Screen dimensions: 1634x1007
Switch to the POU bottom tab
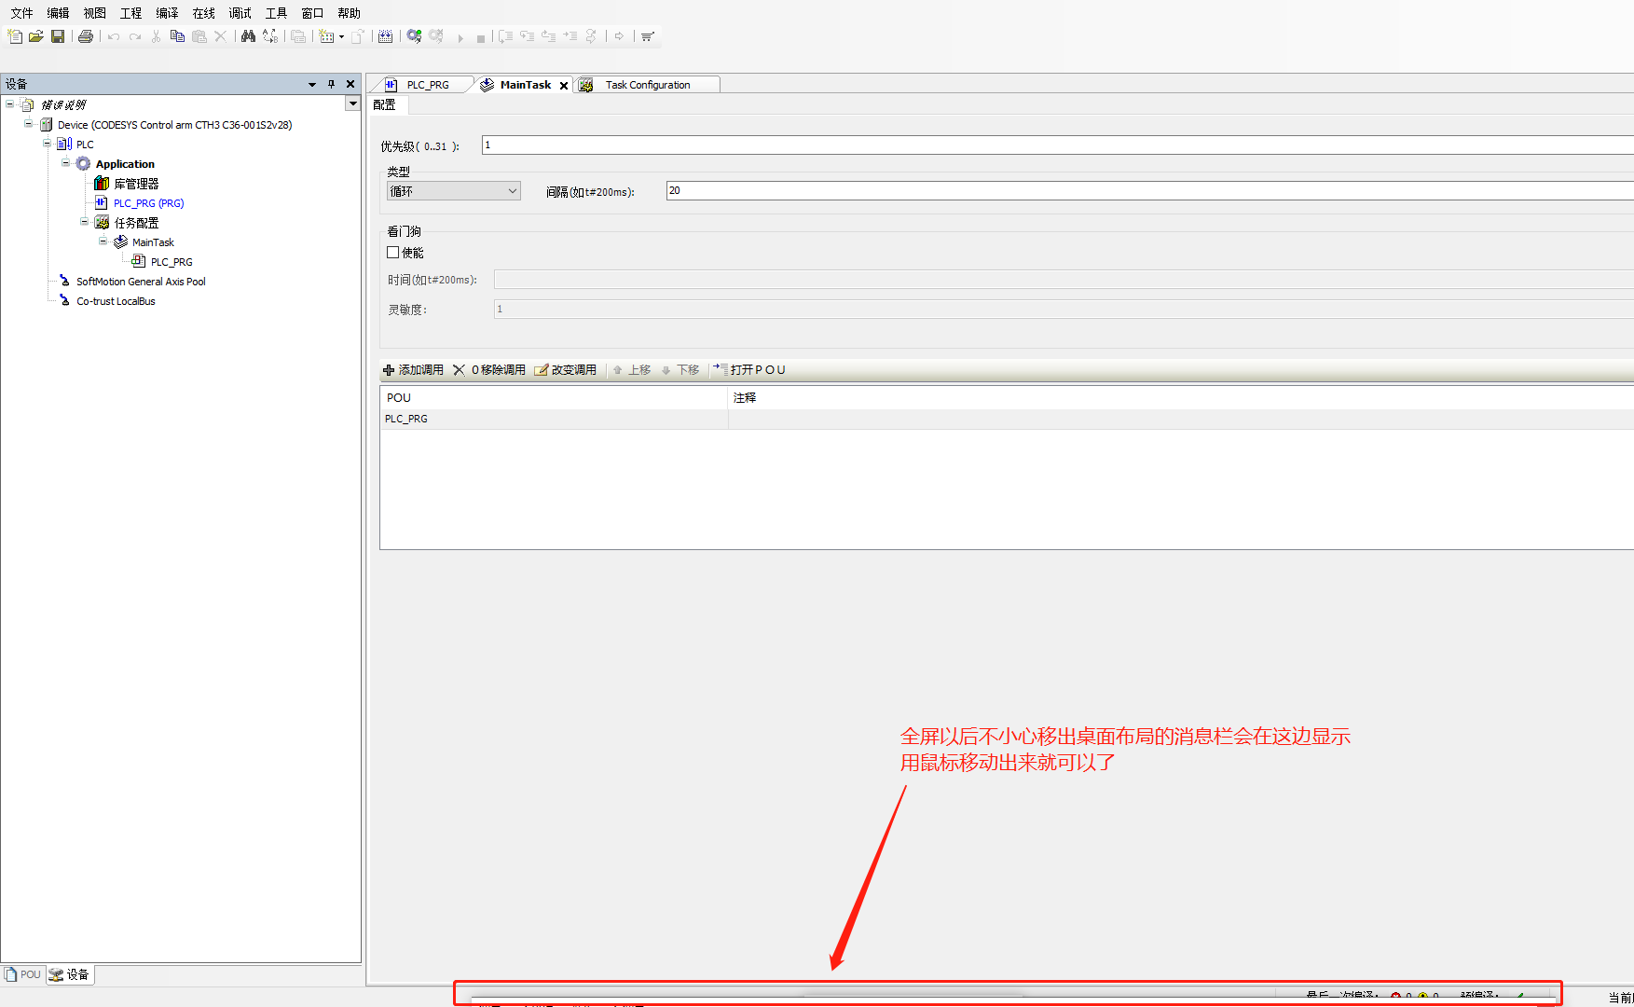tap(23, 974)
